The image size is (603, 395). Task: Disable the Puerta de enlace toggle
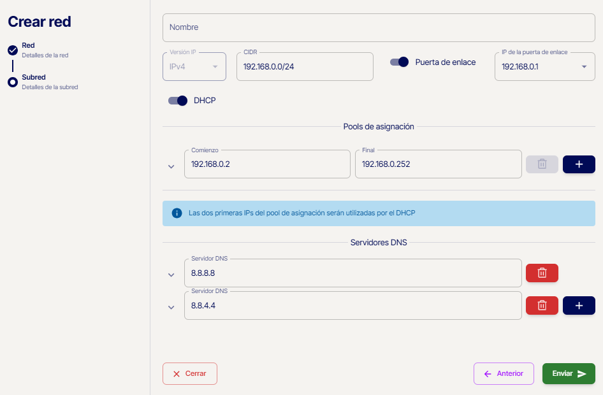tap(400, 62)
